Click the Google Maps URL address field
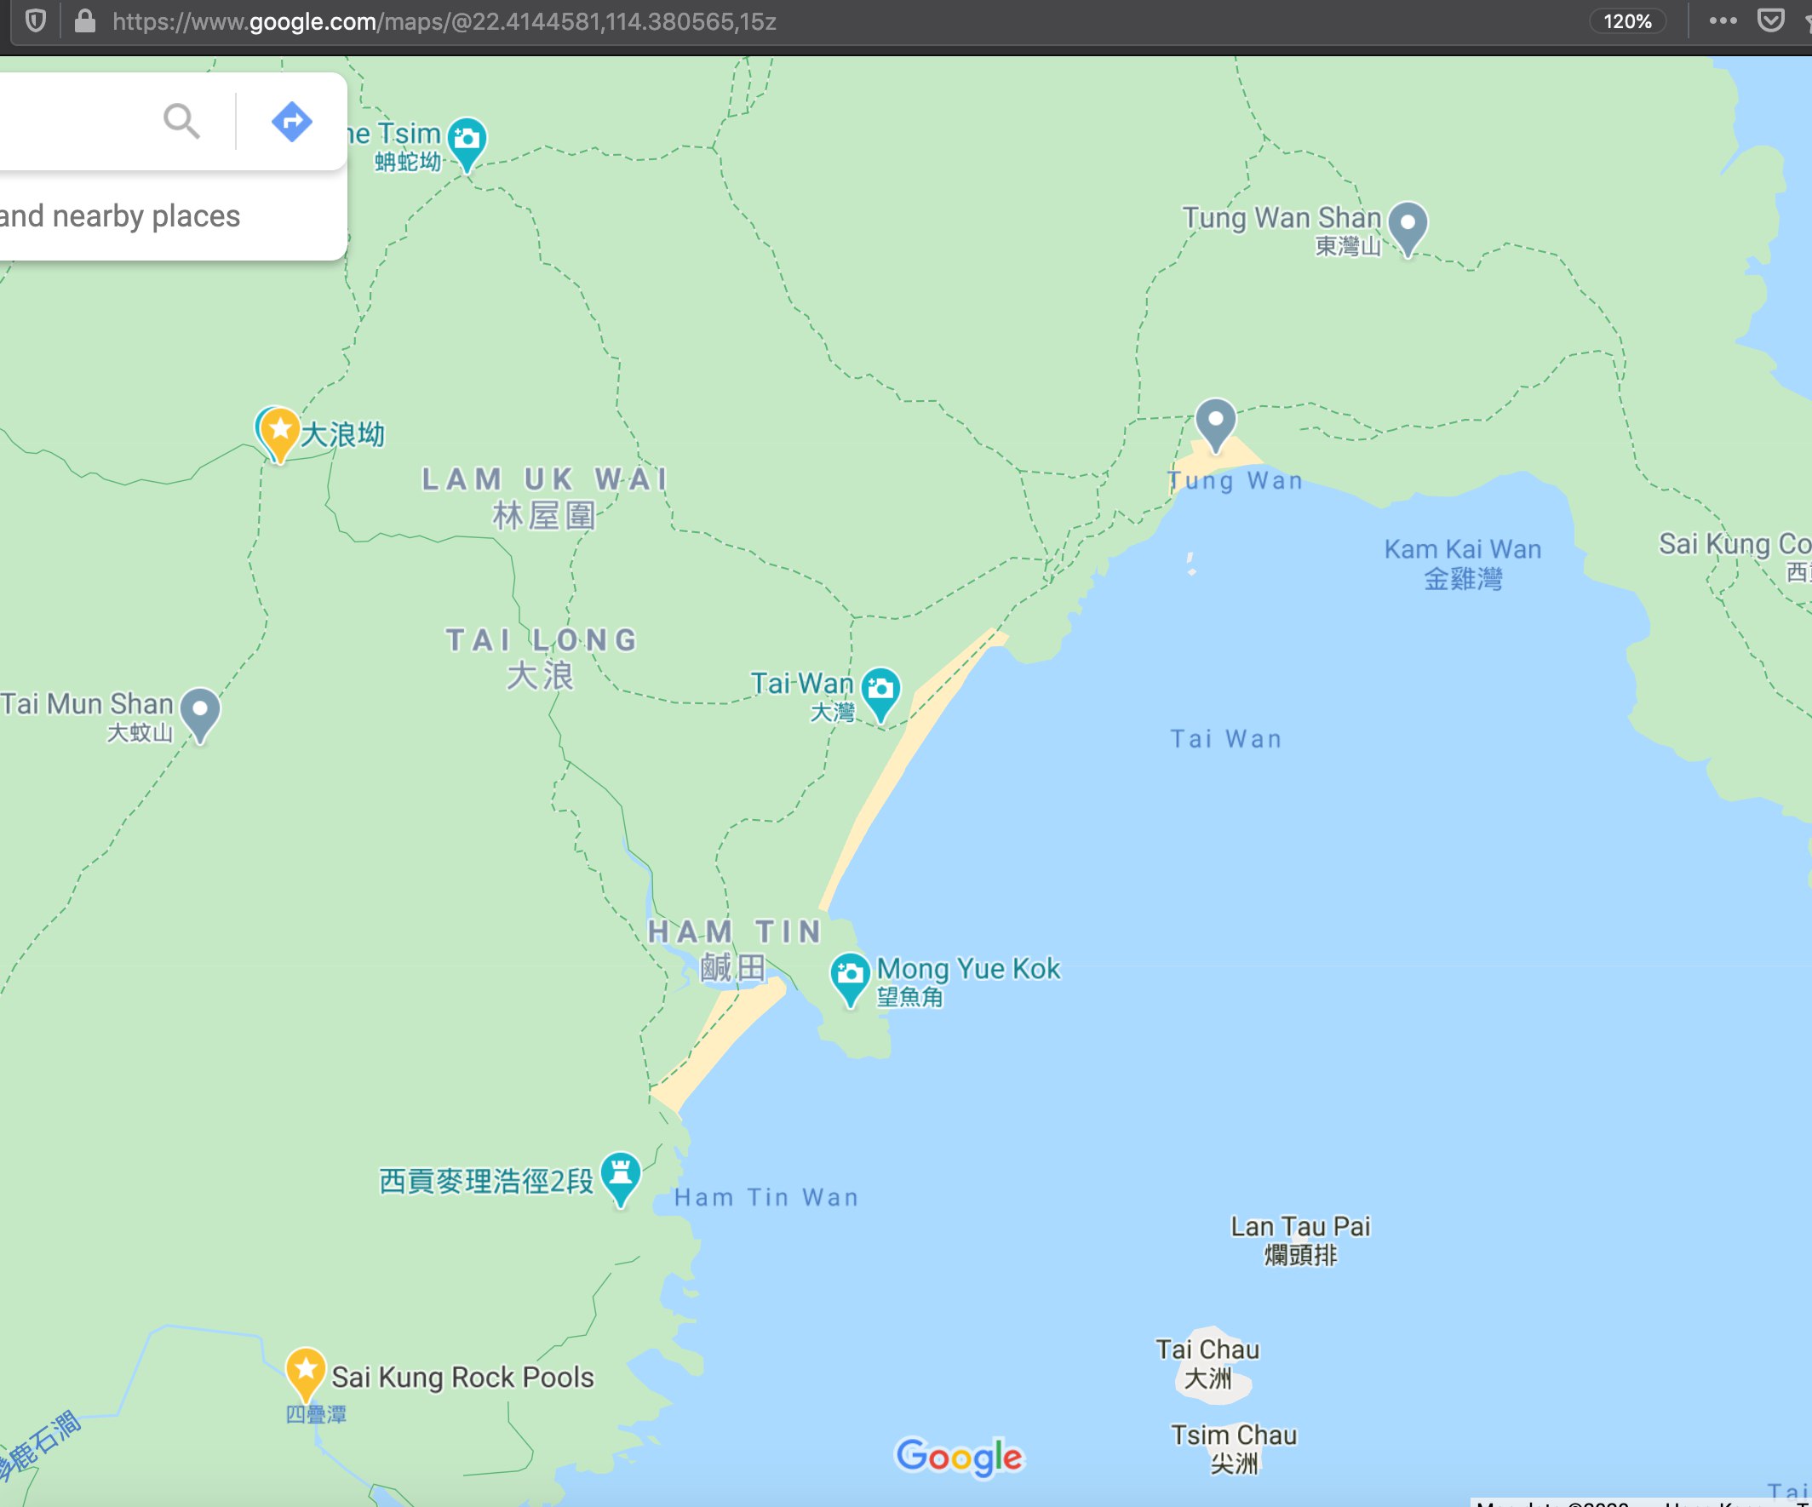The height and width of the screenshot is (1507, 1812). (444, 20)
